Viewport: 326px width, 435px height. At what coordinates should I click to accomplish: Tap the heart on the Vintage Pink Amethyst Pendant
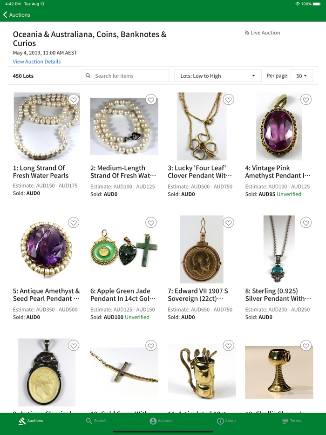[x=306, y=100]
